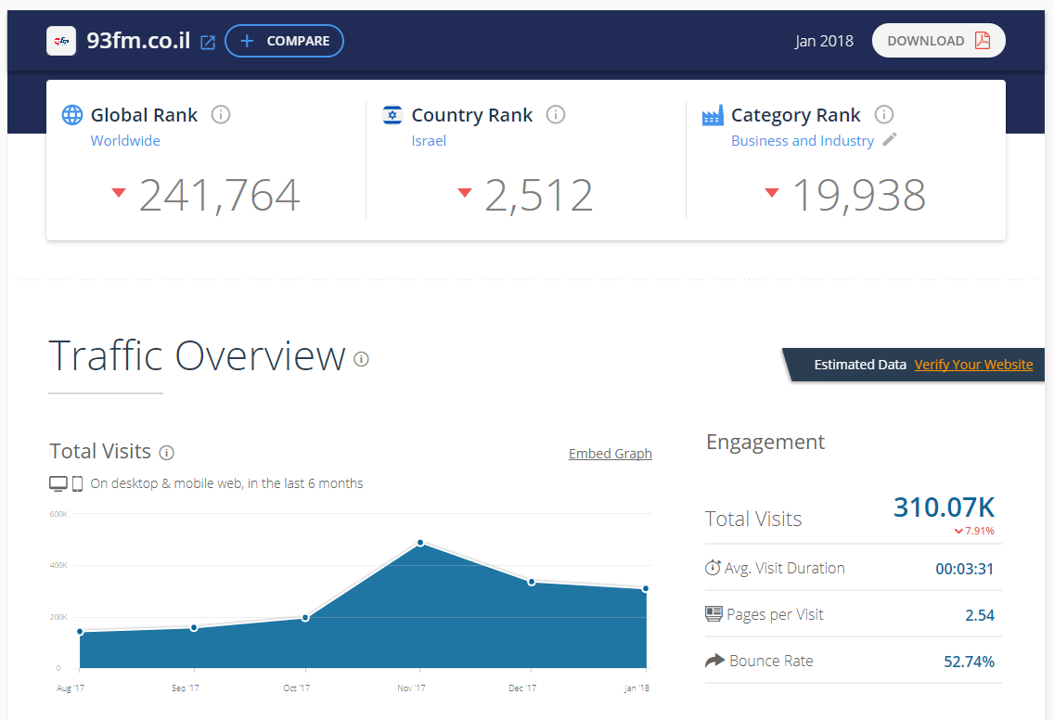Screen dimensions: 1054x720
Task: Click the Category Rank info icon
Action: pyautogui.click(x=884, y=115)
